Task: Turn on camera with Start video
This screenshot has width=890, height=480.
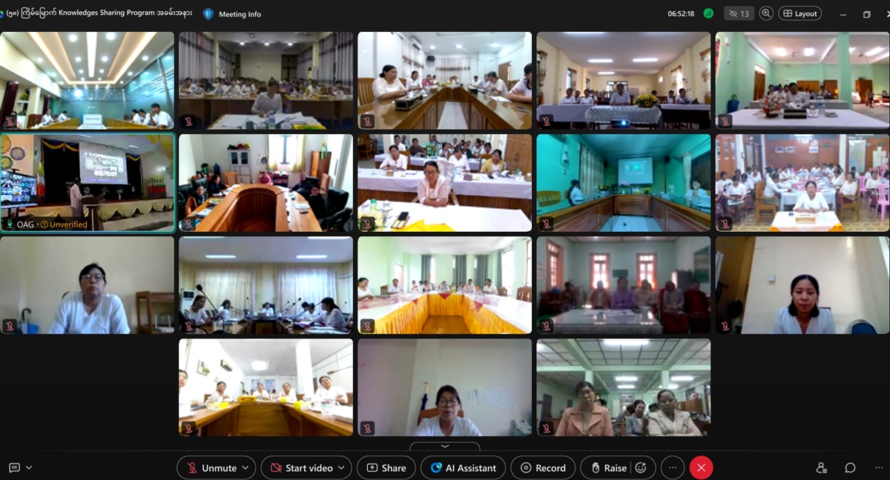Action: click(301, 467)
